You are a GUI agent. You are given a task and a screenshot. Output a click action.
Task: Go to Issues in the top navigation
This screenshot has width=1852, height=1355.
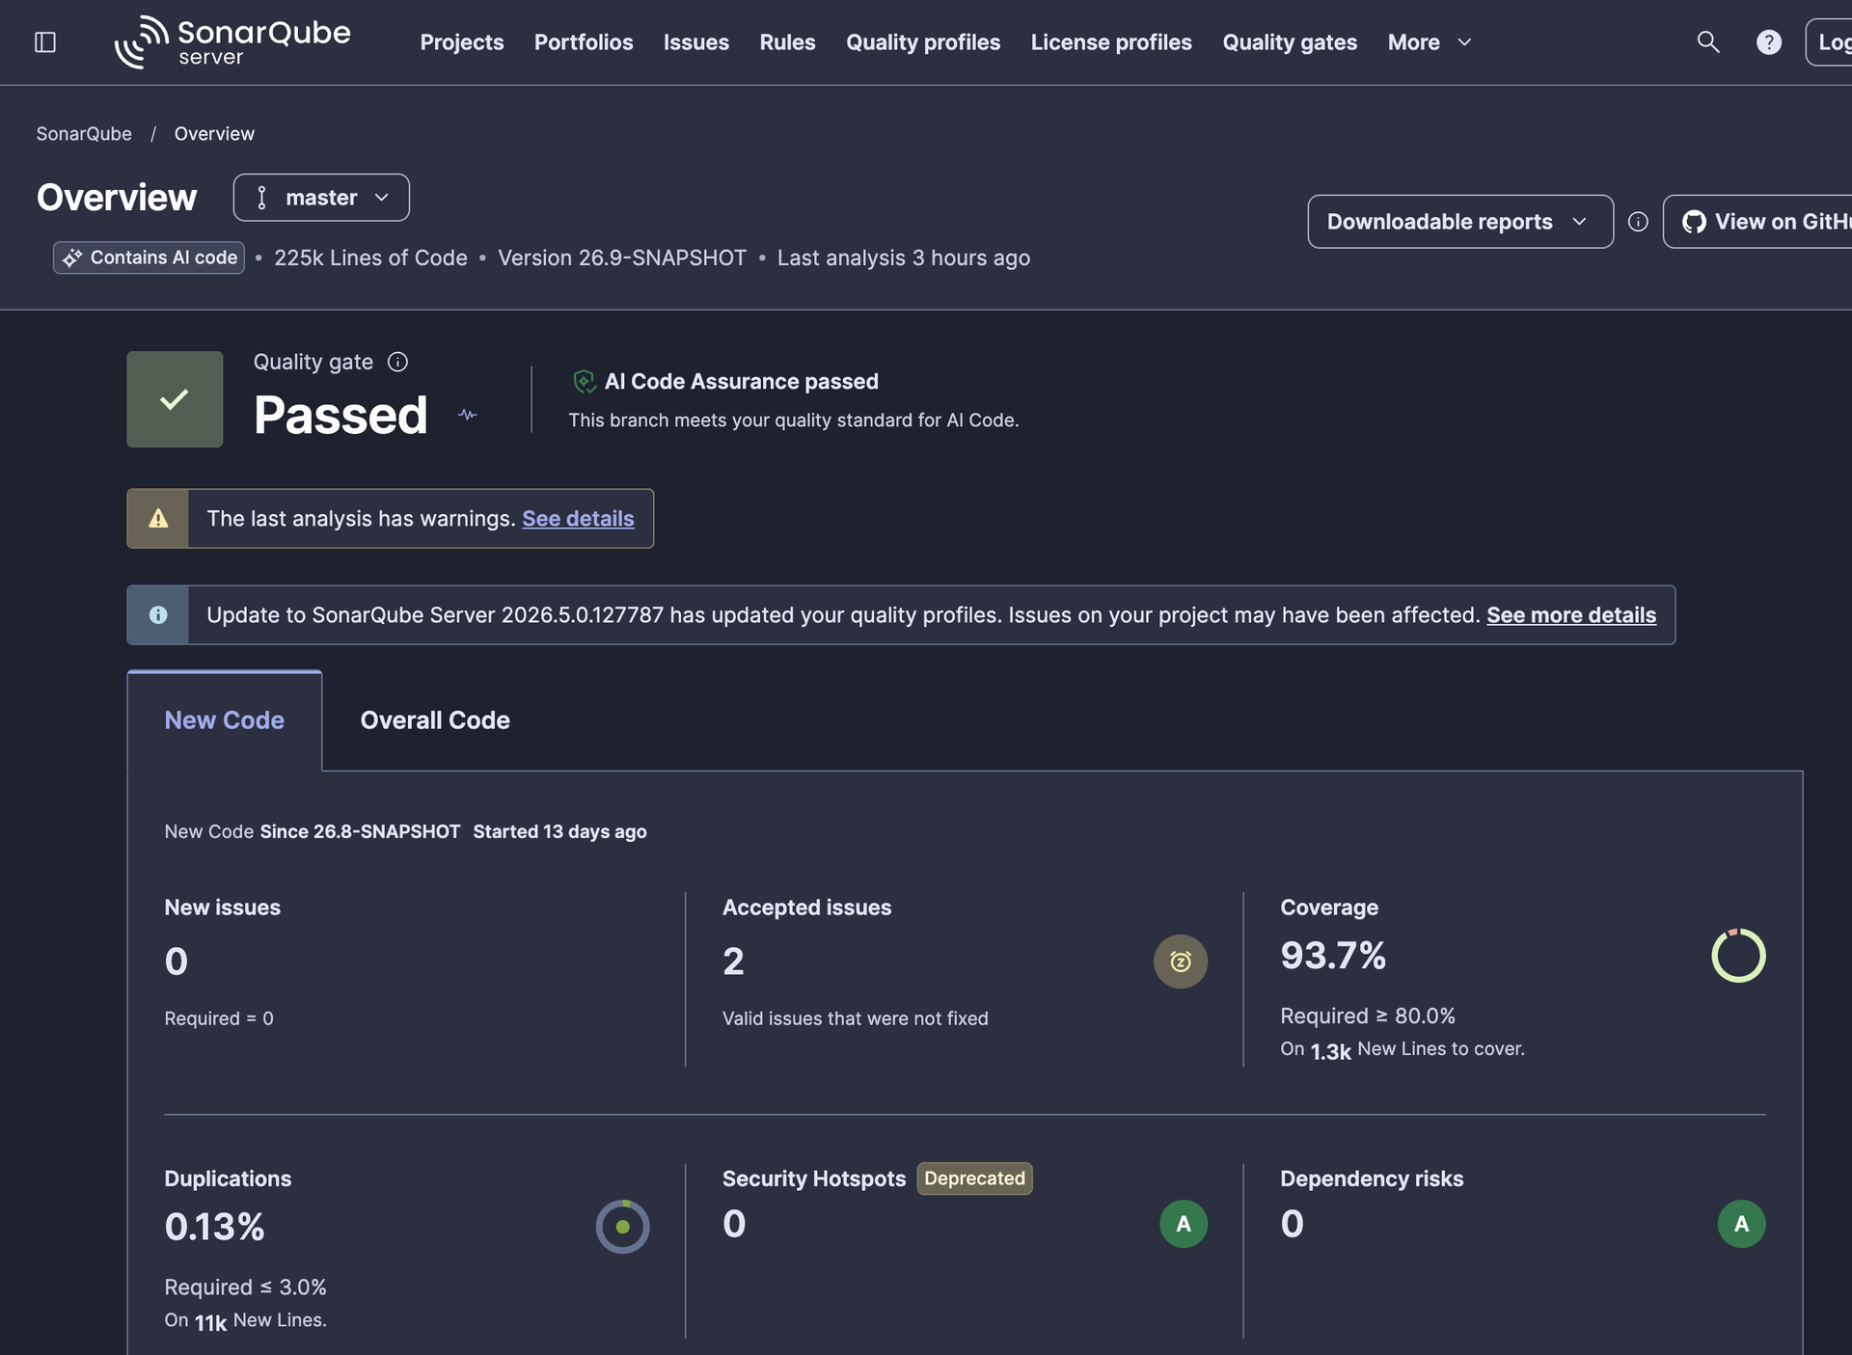[x=696, y=42]
